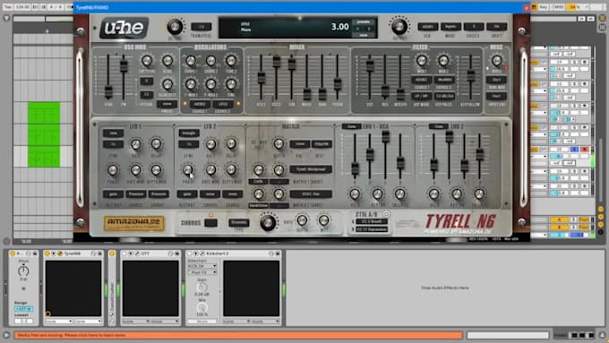Turn the Mod1 filter knob
The image size is (609, 343).
point(422,61)
